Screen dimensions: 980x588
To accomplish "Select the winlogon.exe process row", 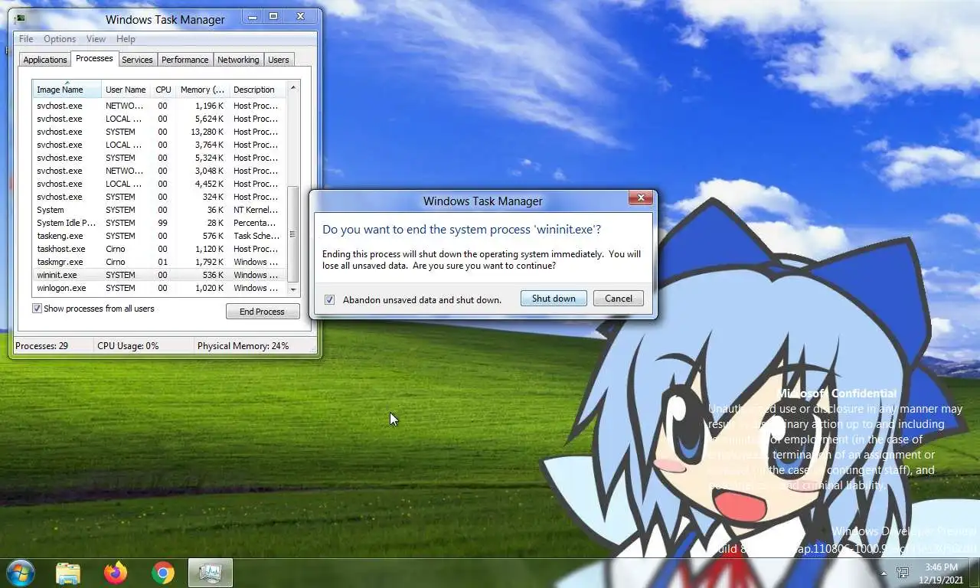I will pyautogui.click(x=158, y=288).
